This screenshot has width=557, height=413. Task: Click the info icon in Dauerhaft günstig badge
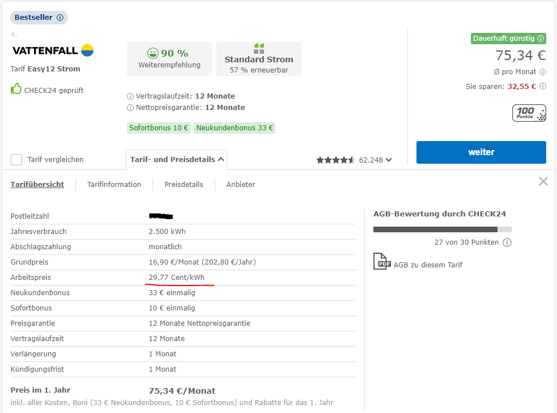click(541, 39)
